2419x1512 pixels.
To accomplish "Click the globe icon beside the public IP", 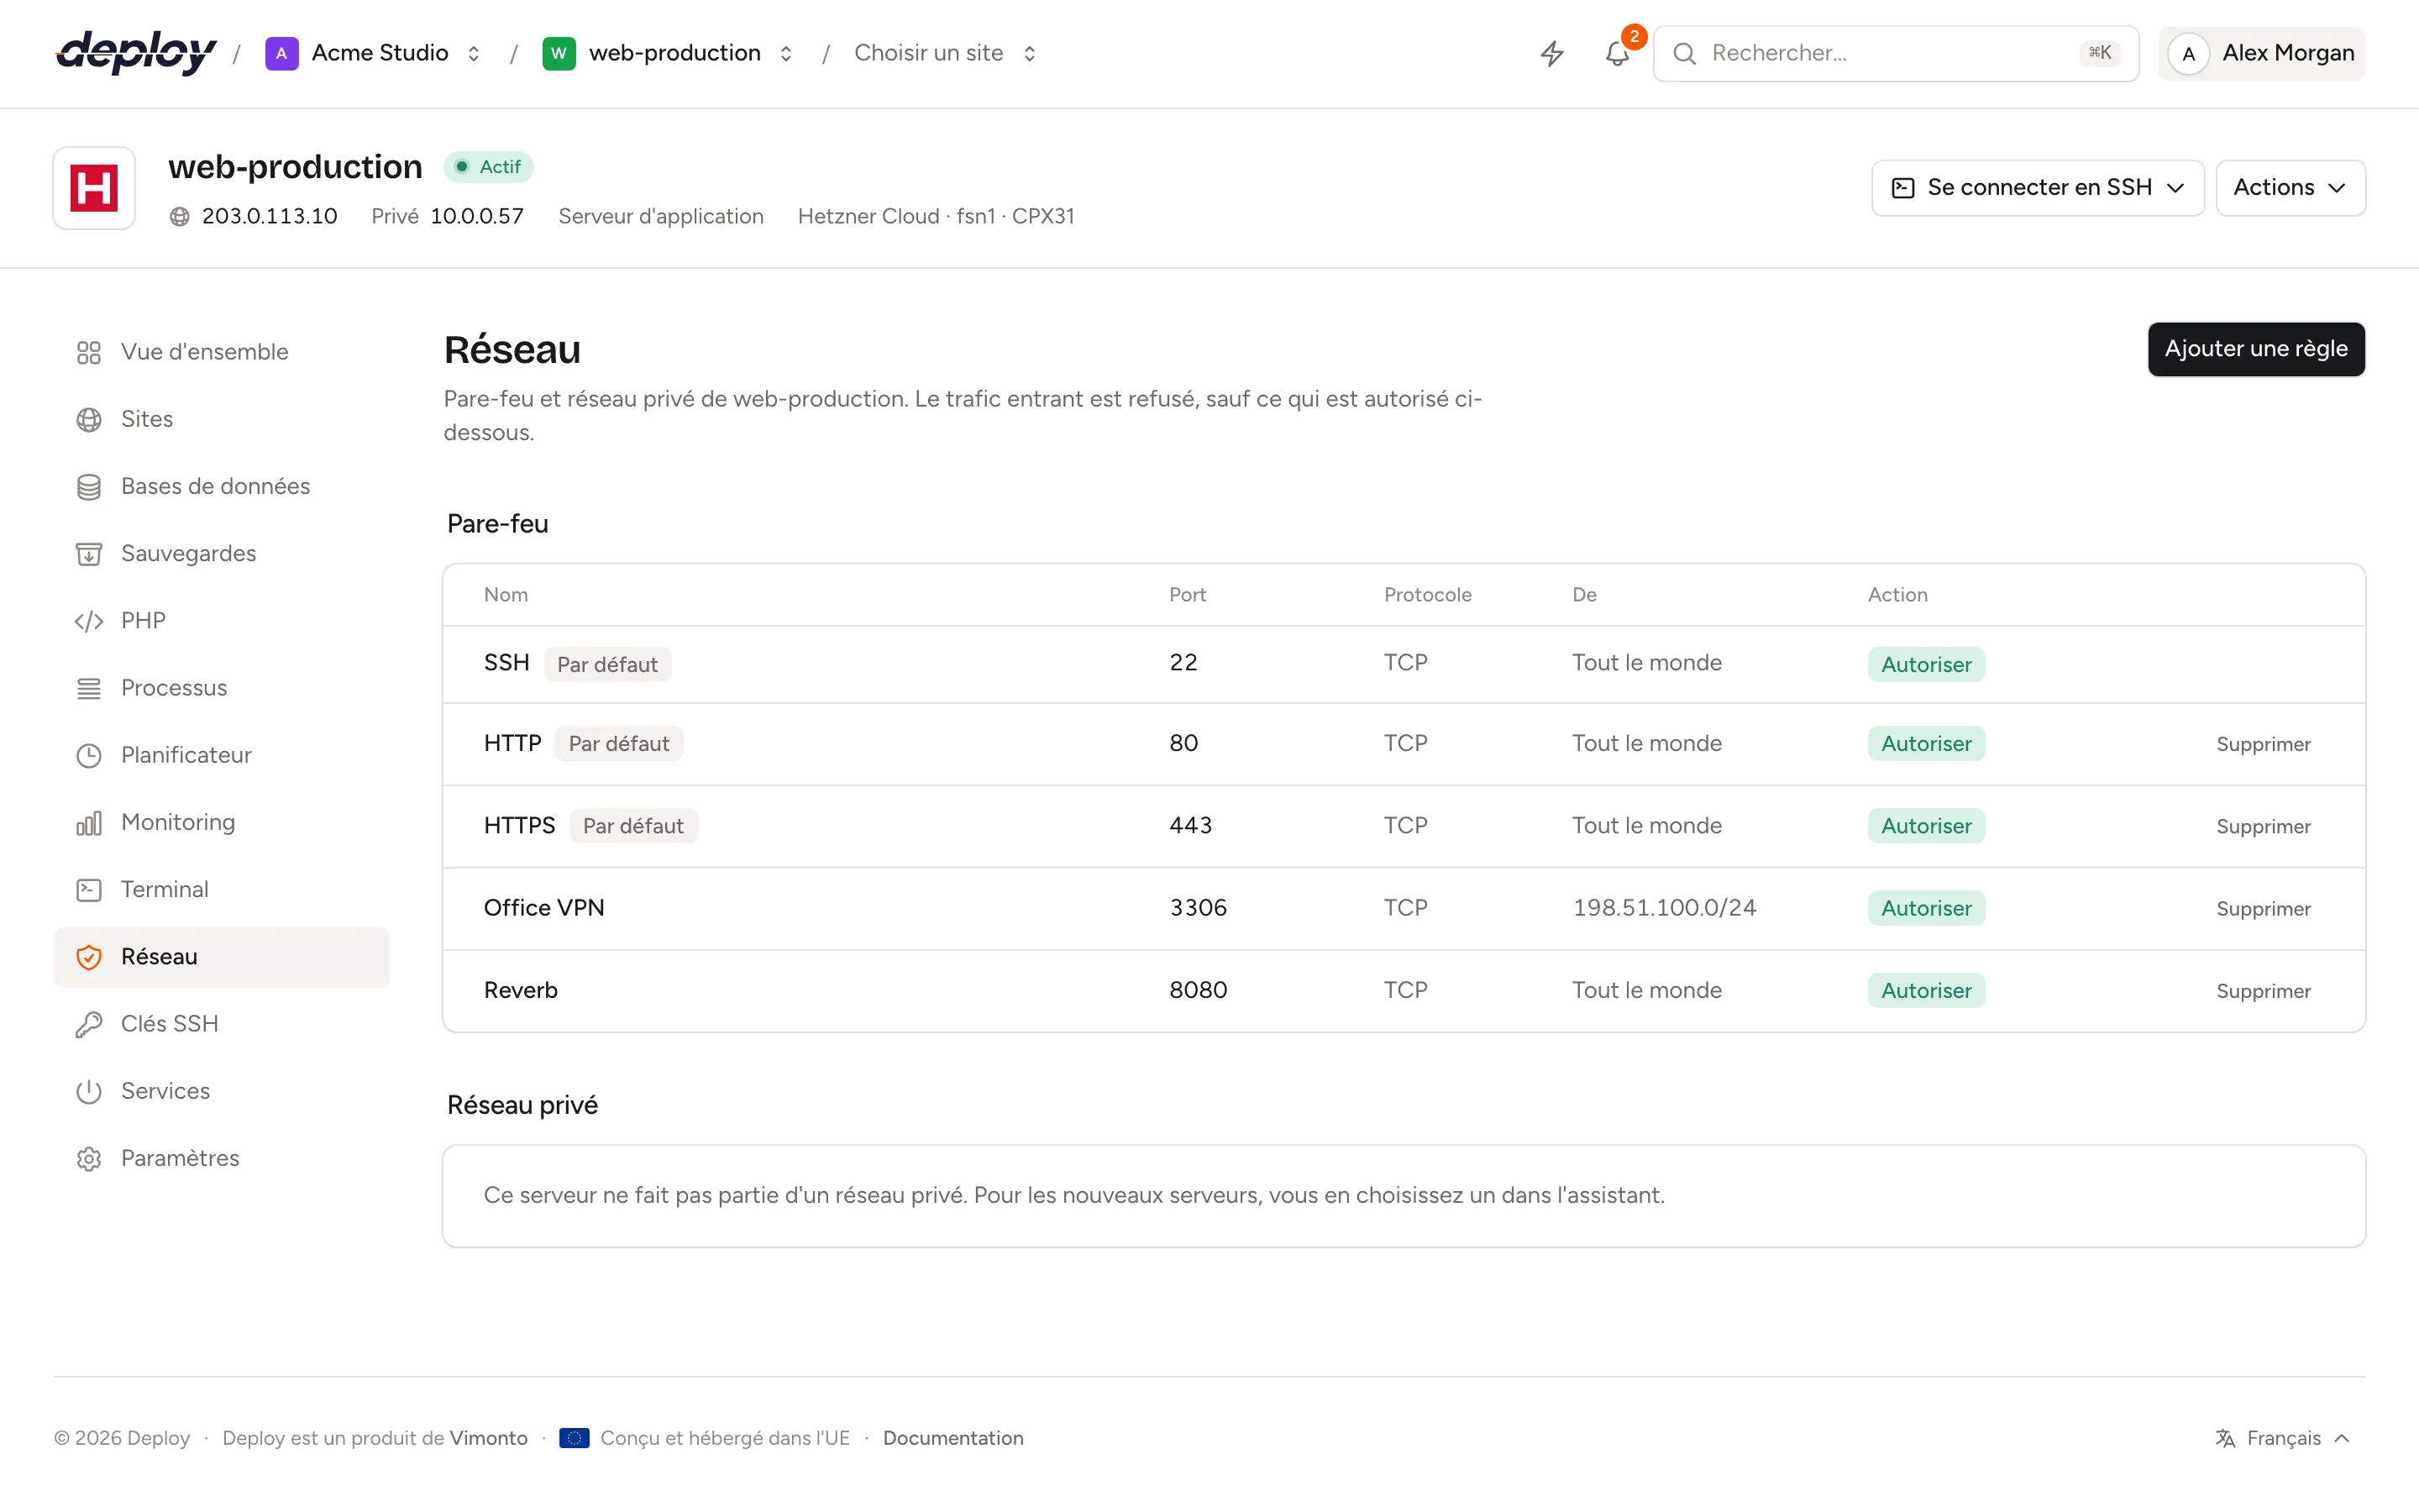I will pyautogui.click(x=180, y=217).
